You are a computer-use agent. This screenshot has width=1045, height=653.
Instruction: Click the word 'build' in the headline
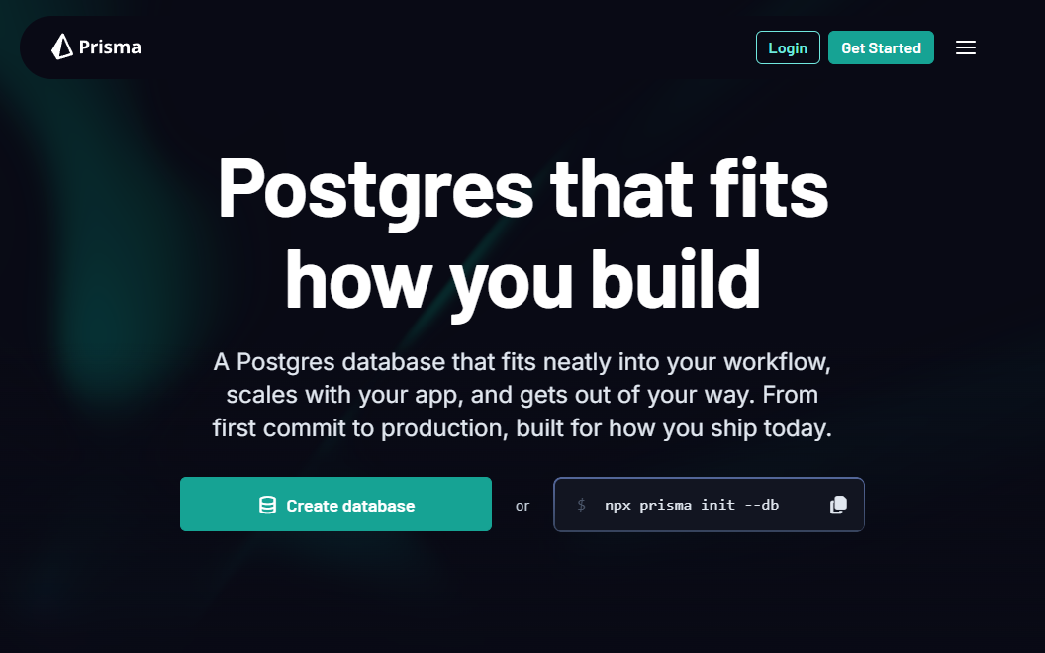pyautogui.click(x=675, y=279)
